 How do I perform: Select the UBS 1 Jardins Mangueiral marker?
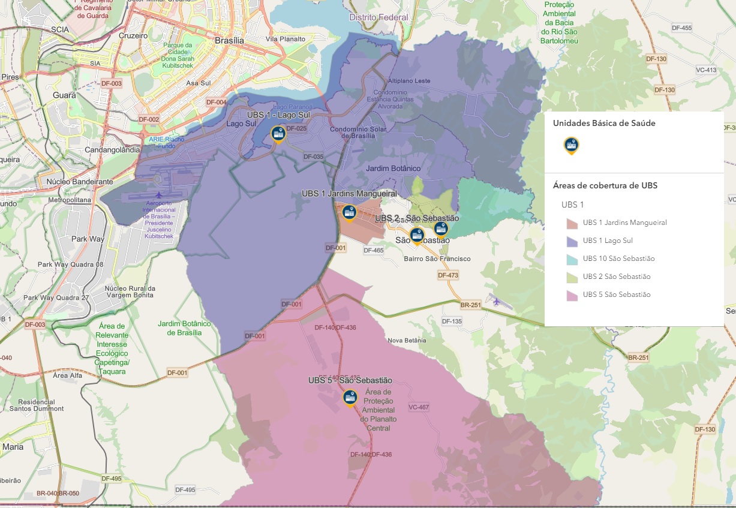pyautogui.click(x=349, y=212)
